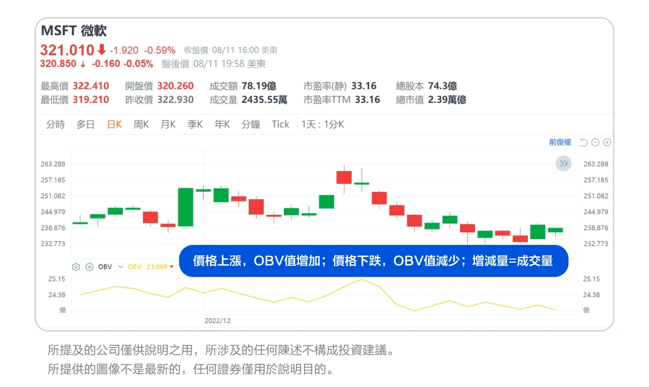Click the 總市值 value 2.39萬億
Viewport: 649px width, 387px height.
coord(447,99)
